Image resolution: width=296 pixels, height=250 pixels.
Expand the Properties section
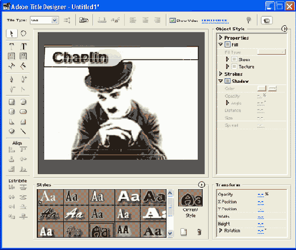(x=221, y=37)
